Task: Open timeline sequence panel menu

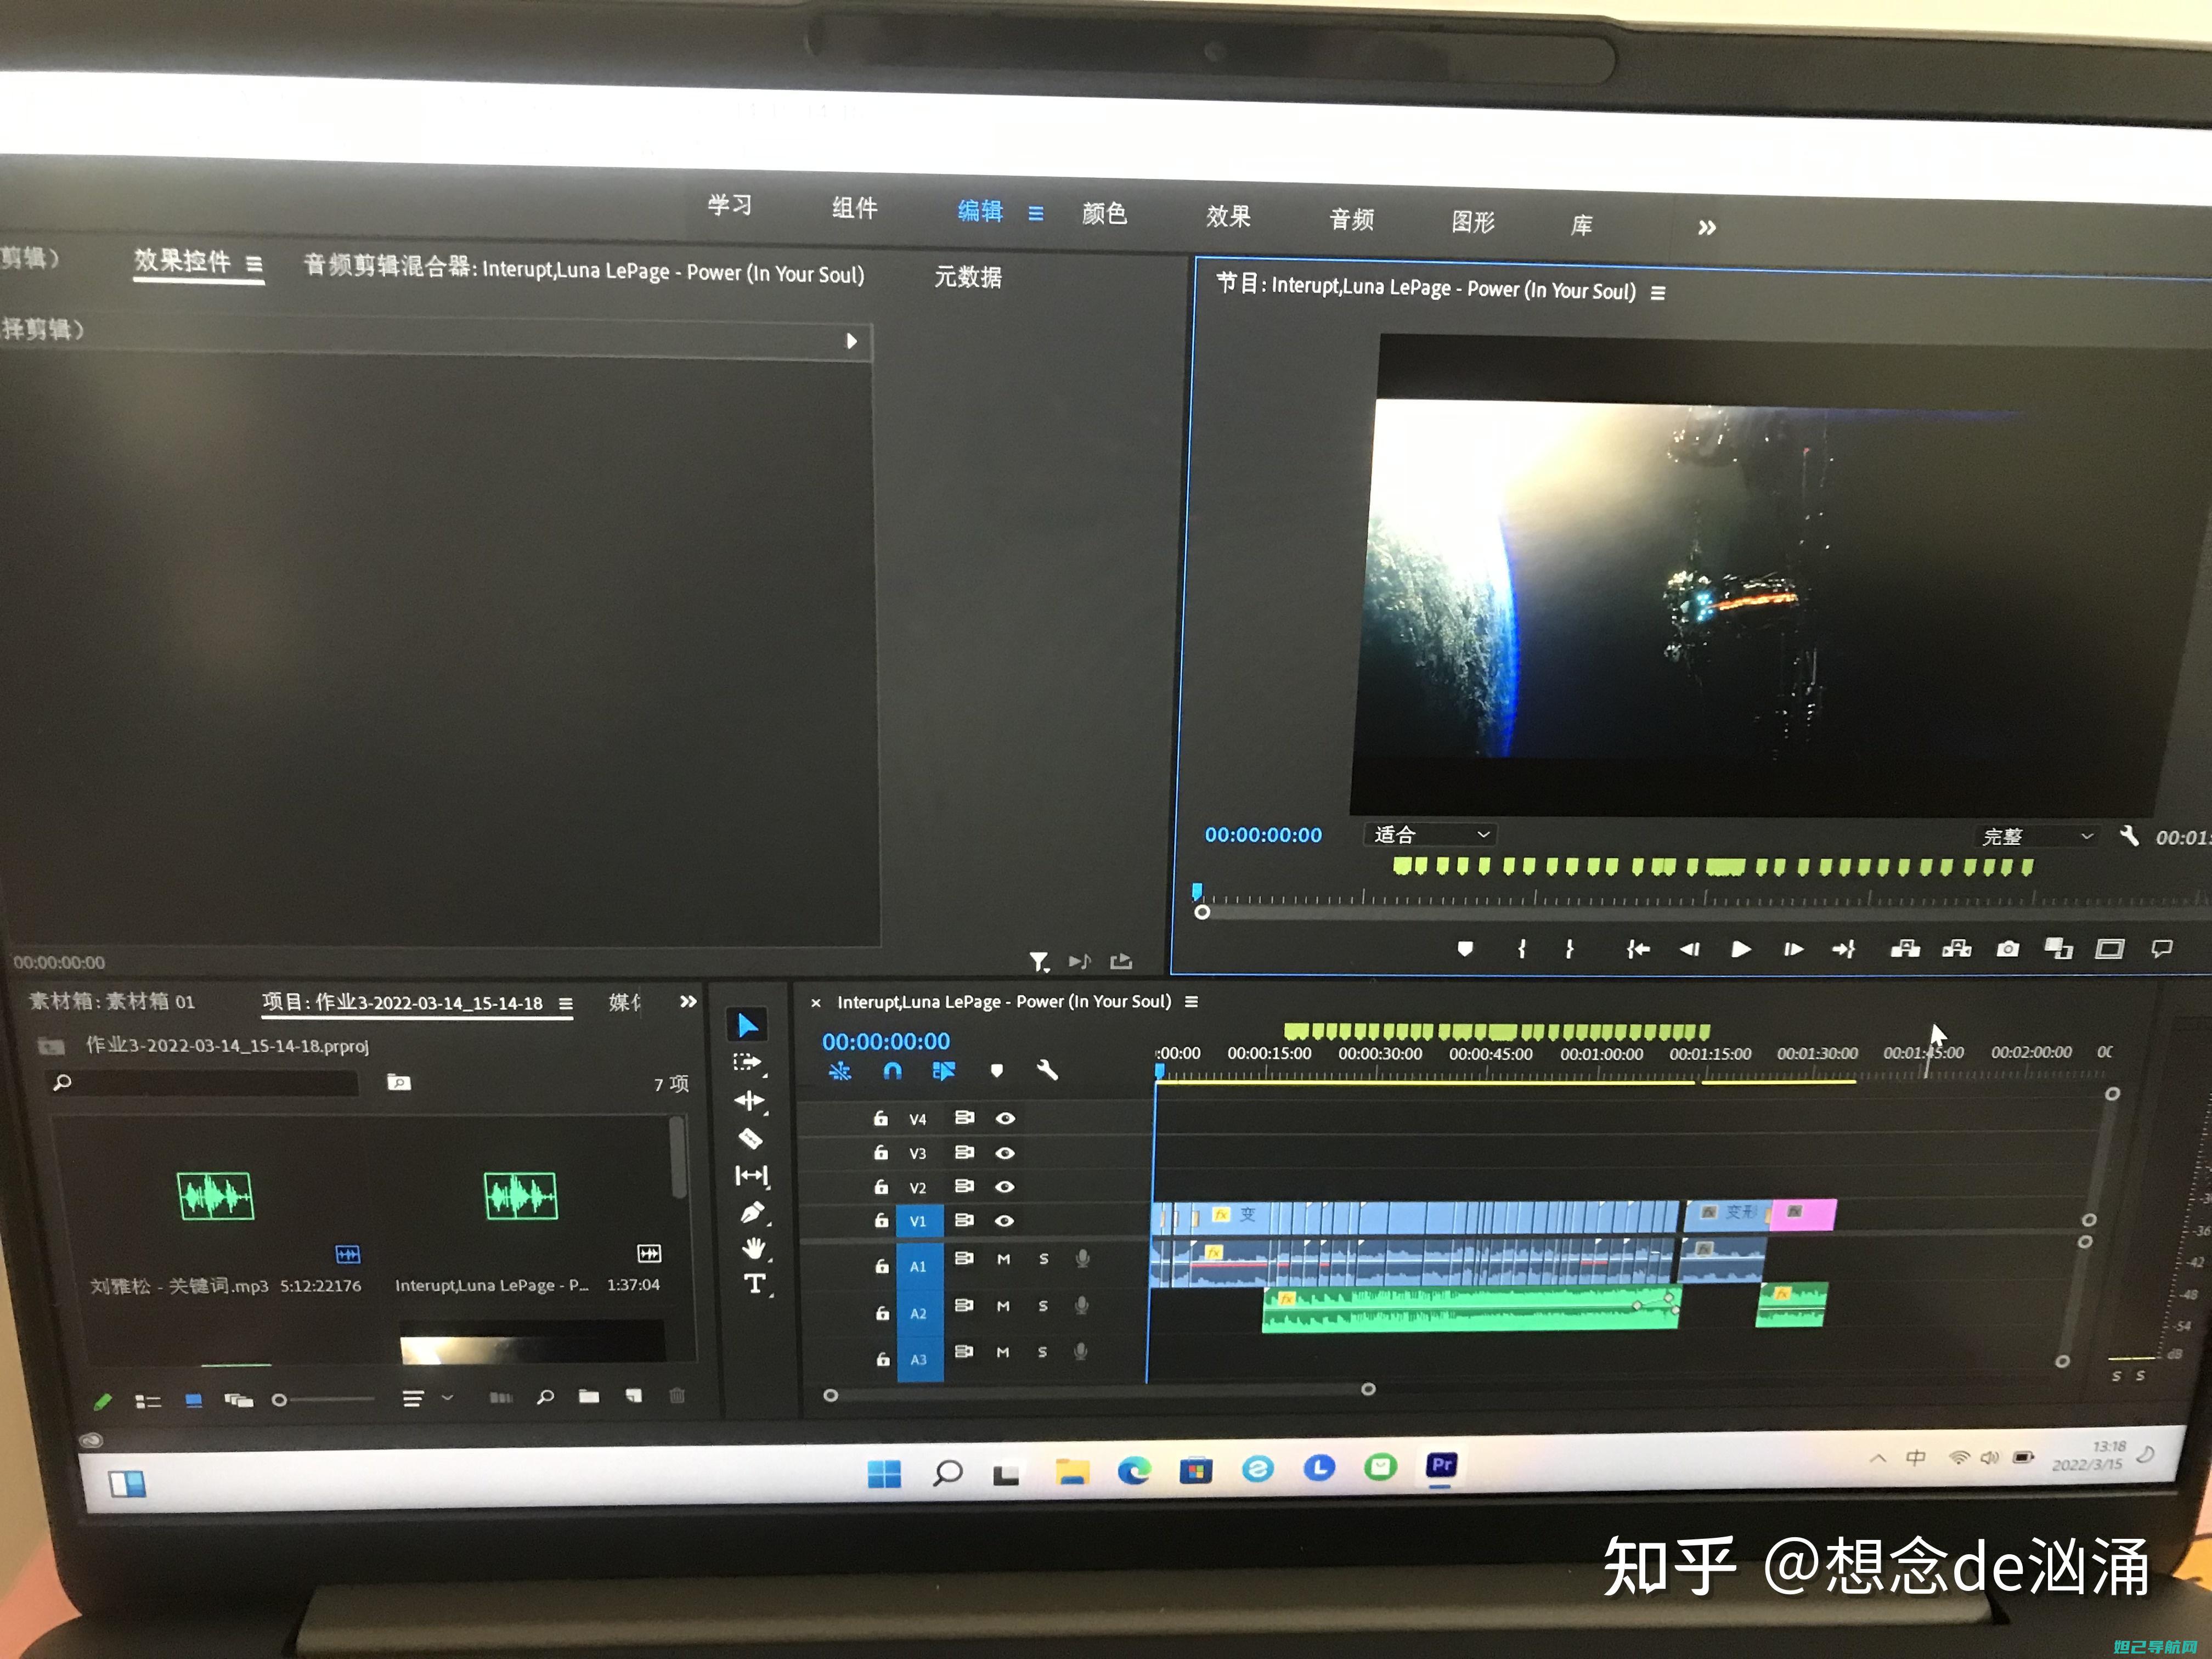Action: point(1191,1001)
